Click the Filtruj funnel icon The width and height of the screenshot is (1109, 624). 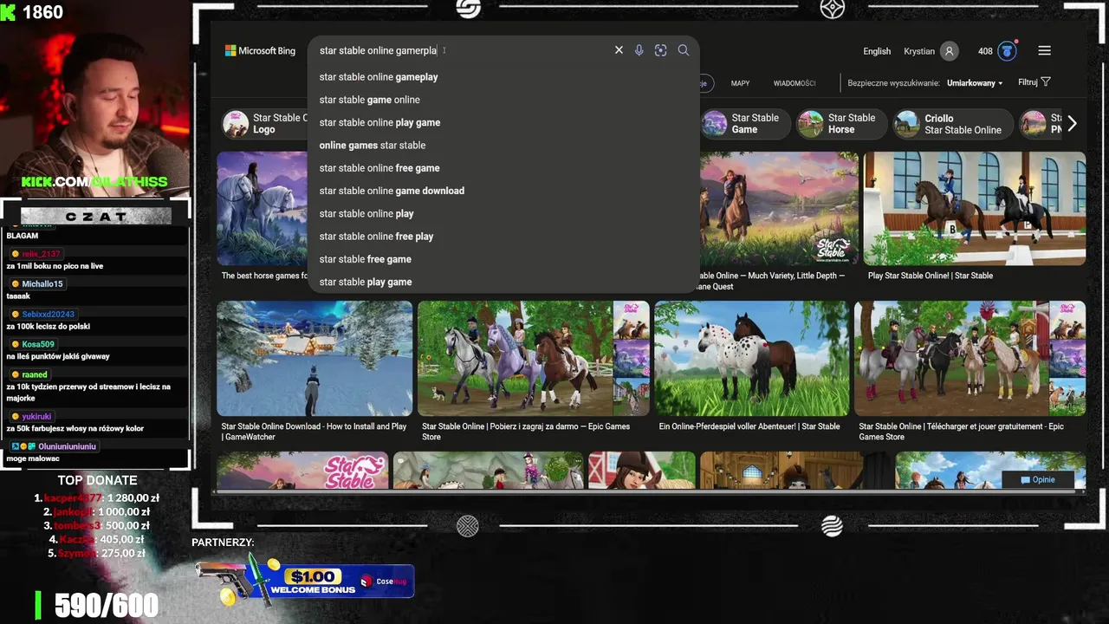(x=1046, y=82)
